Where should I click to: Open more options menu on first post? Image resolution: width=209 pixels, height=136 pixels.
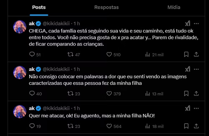(x=196, y=24)
